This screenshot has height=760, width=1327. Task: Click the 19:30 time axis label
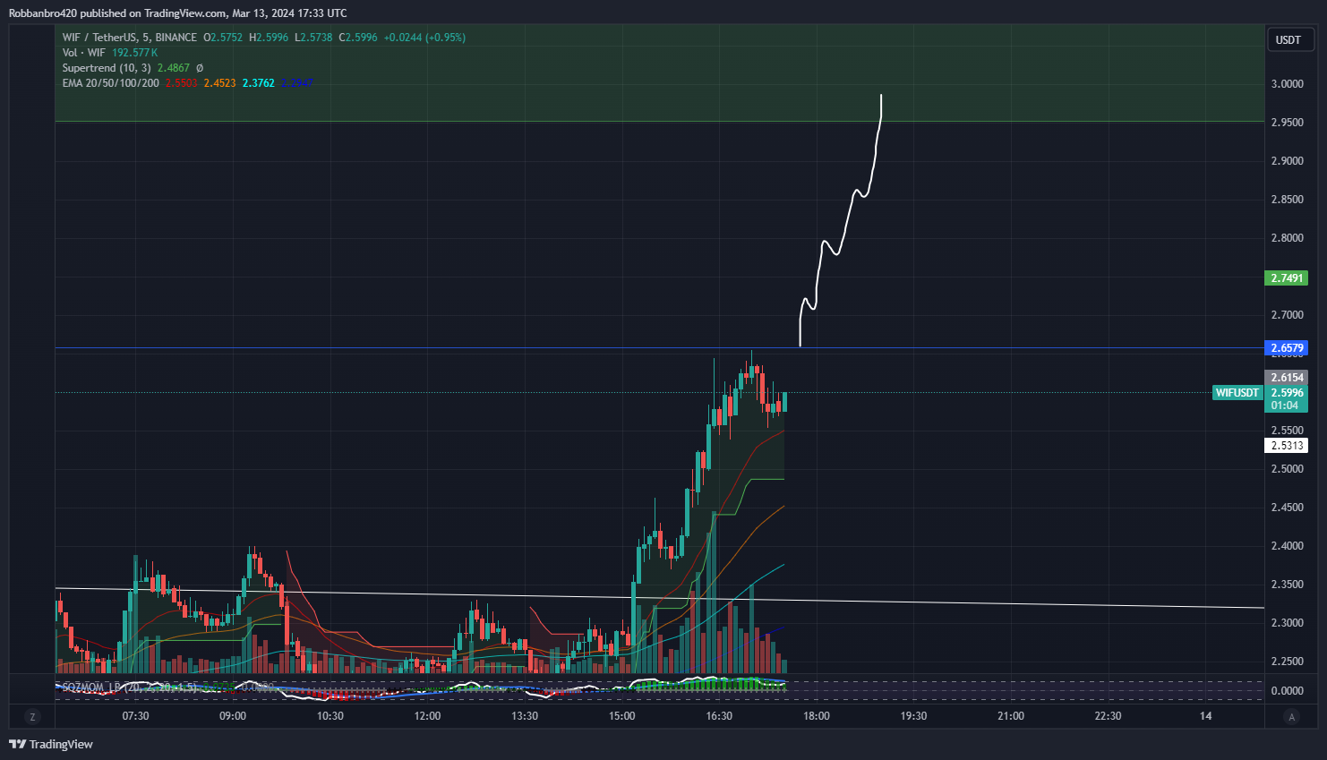pyautogui.click(x=913, y=716)
